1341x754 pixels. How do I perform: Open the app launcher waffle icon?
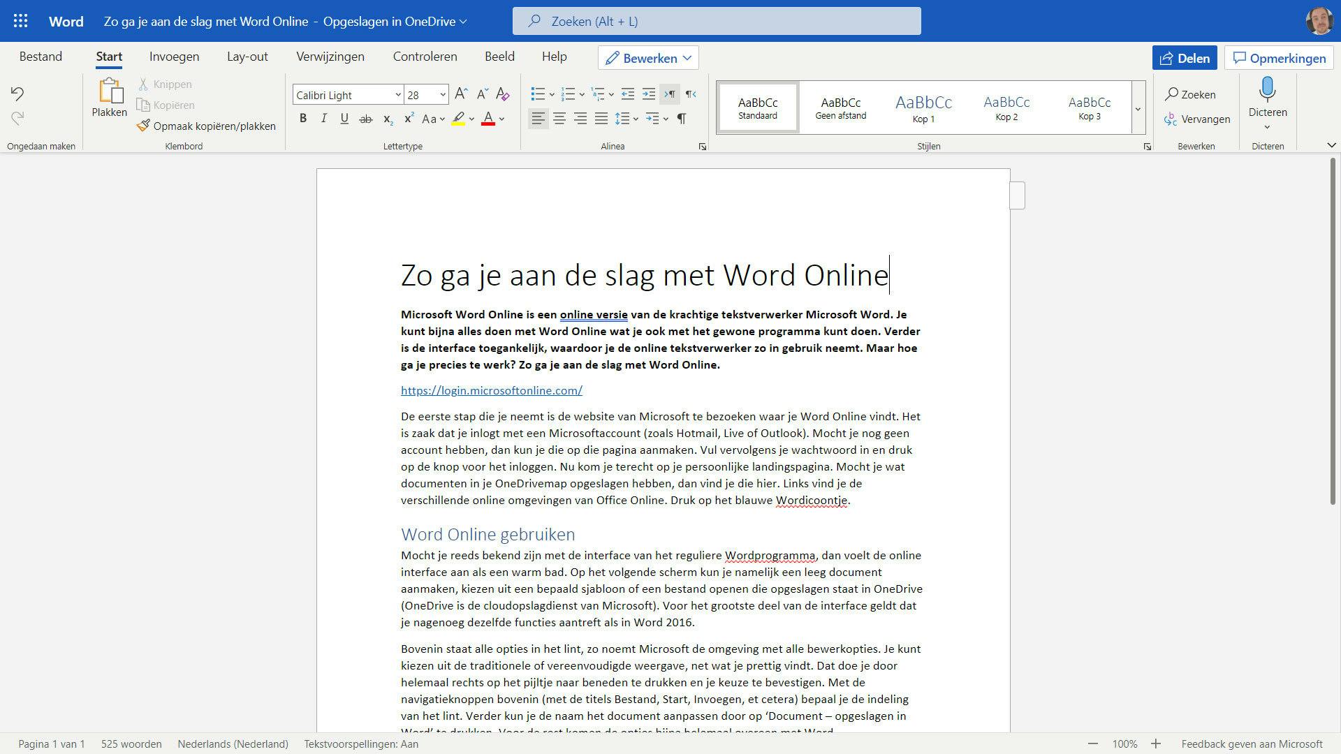tap(20, 21)
